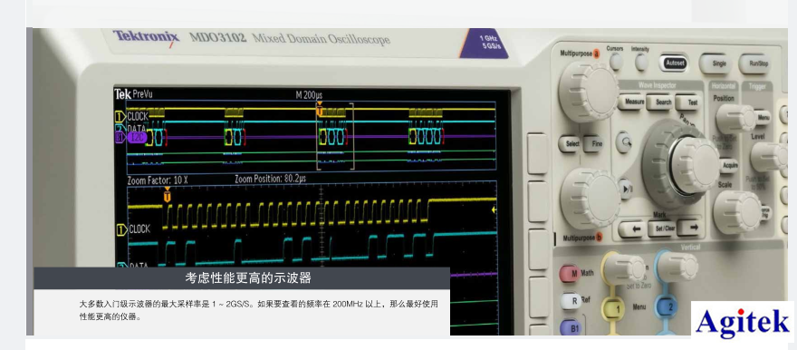The image size is (797, 350).
Task: Toggle the M Math channel button
Action: (573, 274)
